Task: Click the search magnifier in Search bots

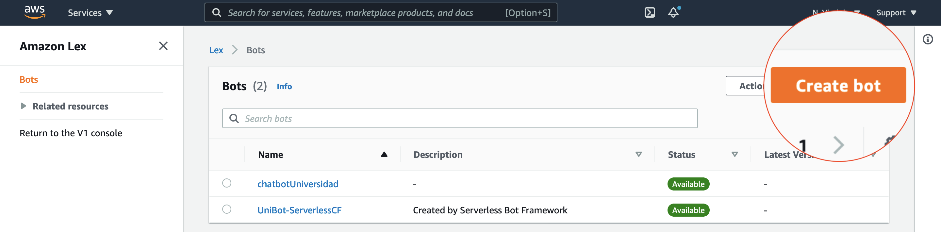Action: pyautogui.click(x=234, y=118)
